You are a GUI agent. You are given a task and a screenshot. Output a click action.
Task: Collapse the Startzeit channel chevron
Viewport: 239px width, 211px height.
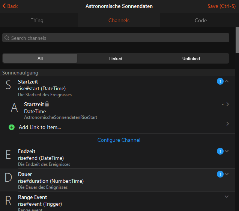click(x=227, y=81)
